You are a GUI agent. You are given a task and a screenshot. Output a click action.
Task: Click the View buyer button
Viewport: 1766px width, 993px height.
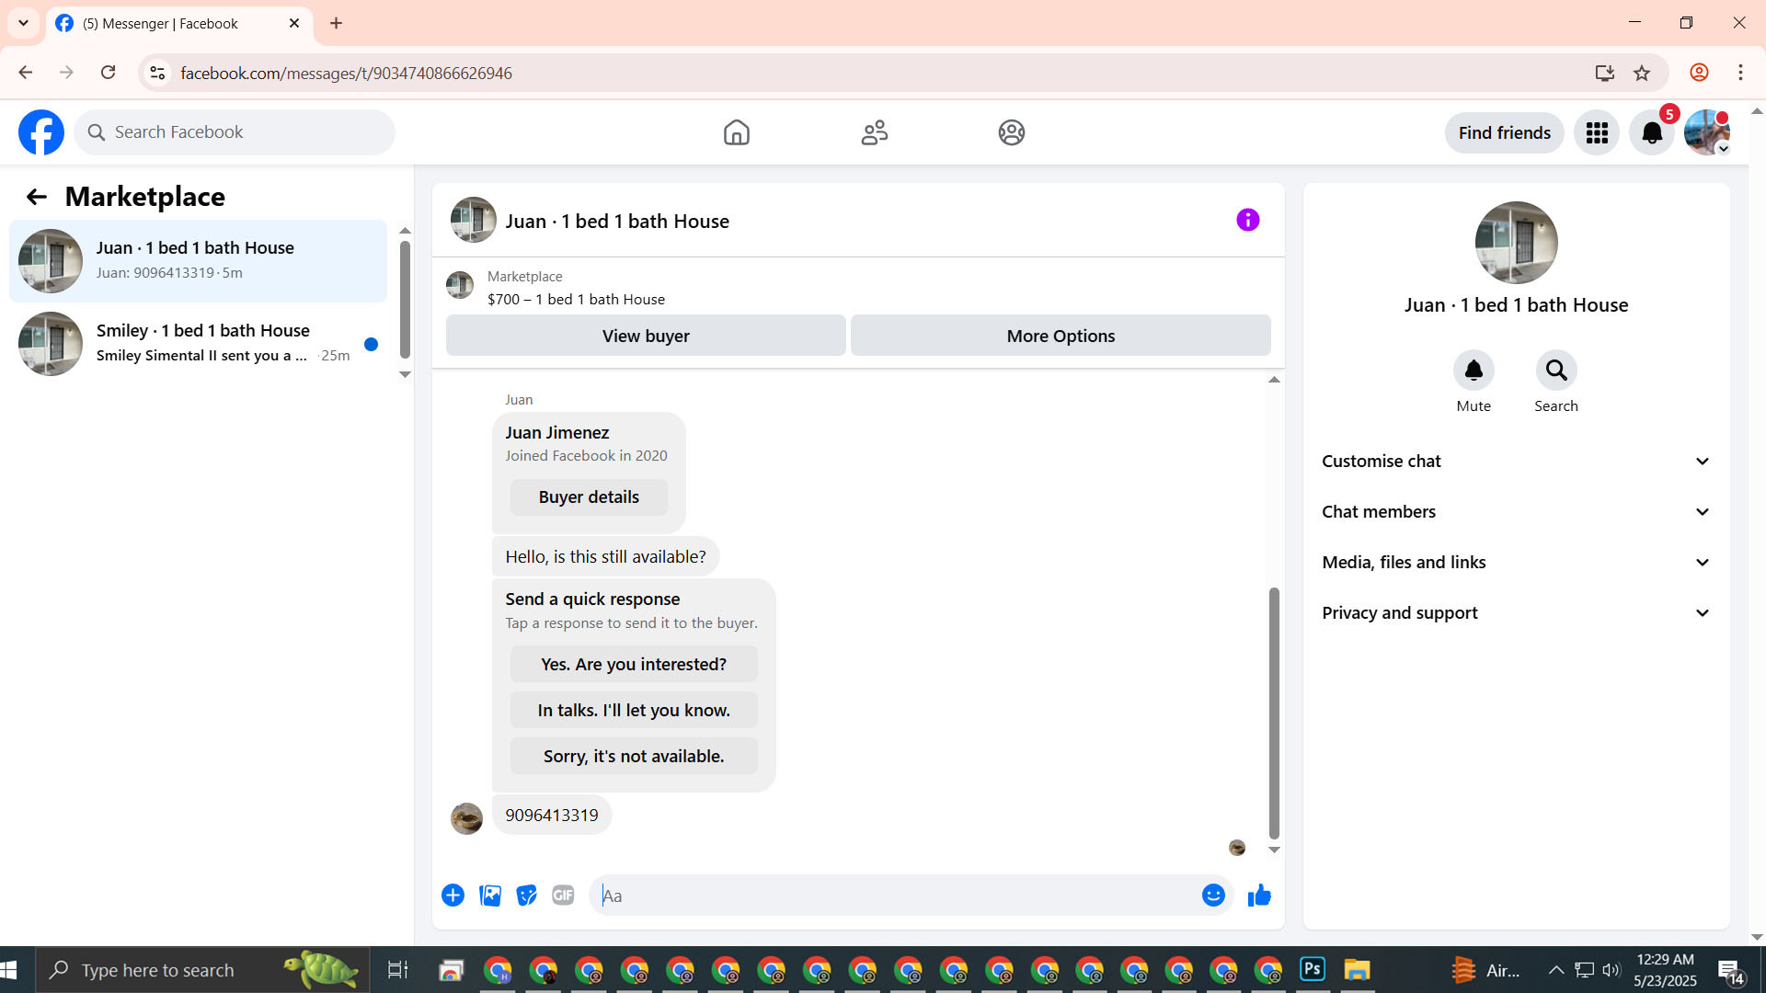tap(646, 336)
